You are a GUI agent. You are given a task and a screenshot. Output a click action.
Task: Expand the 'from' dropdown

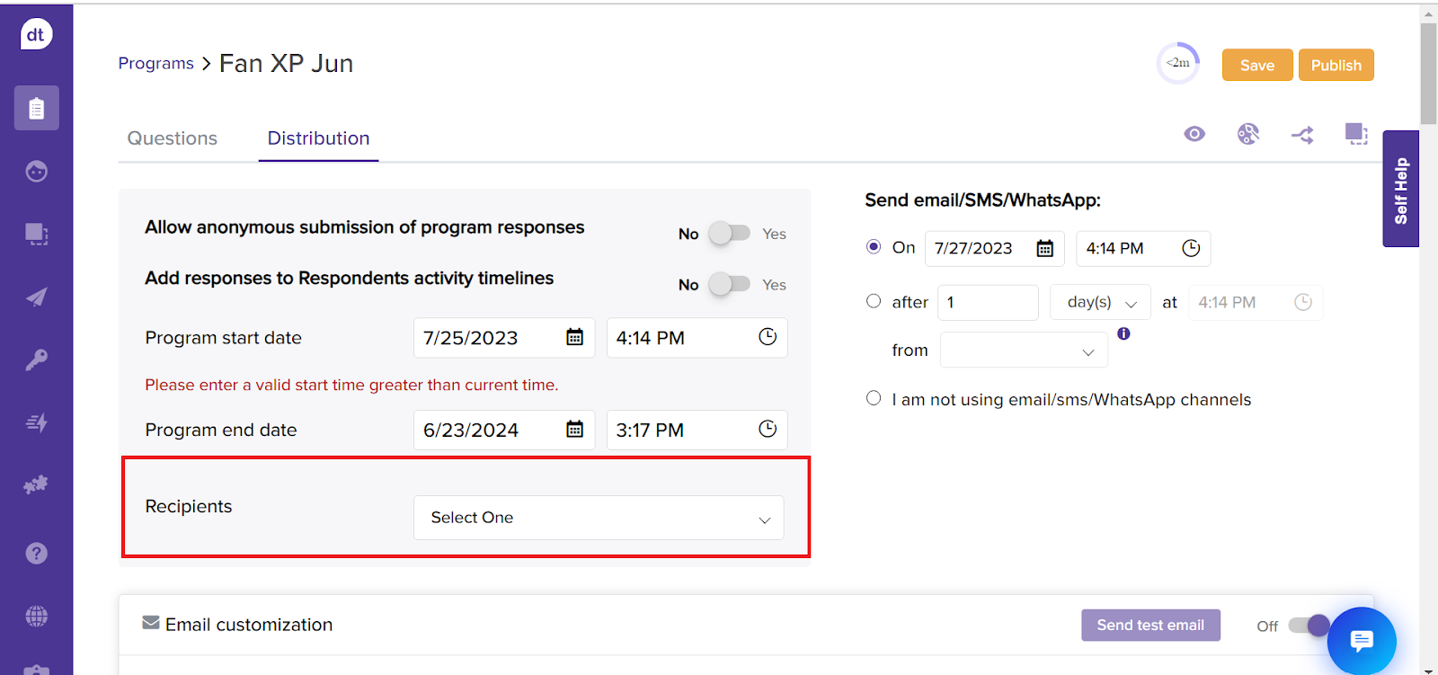[x=1024, y=351]
